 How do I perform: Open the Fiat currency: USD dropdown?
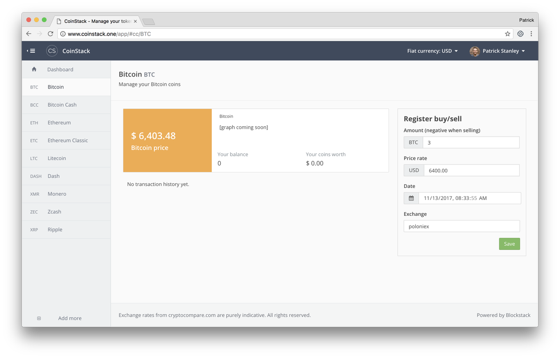(433, 51)
